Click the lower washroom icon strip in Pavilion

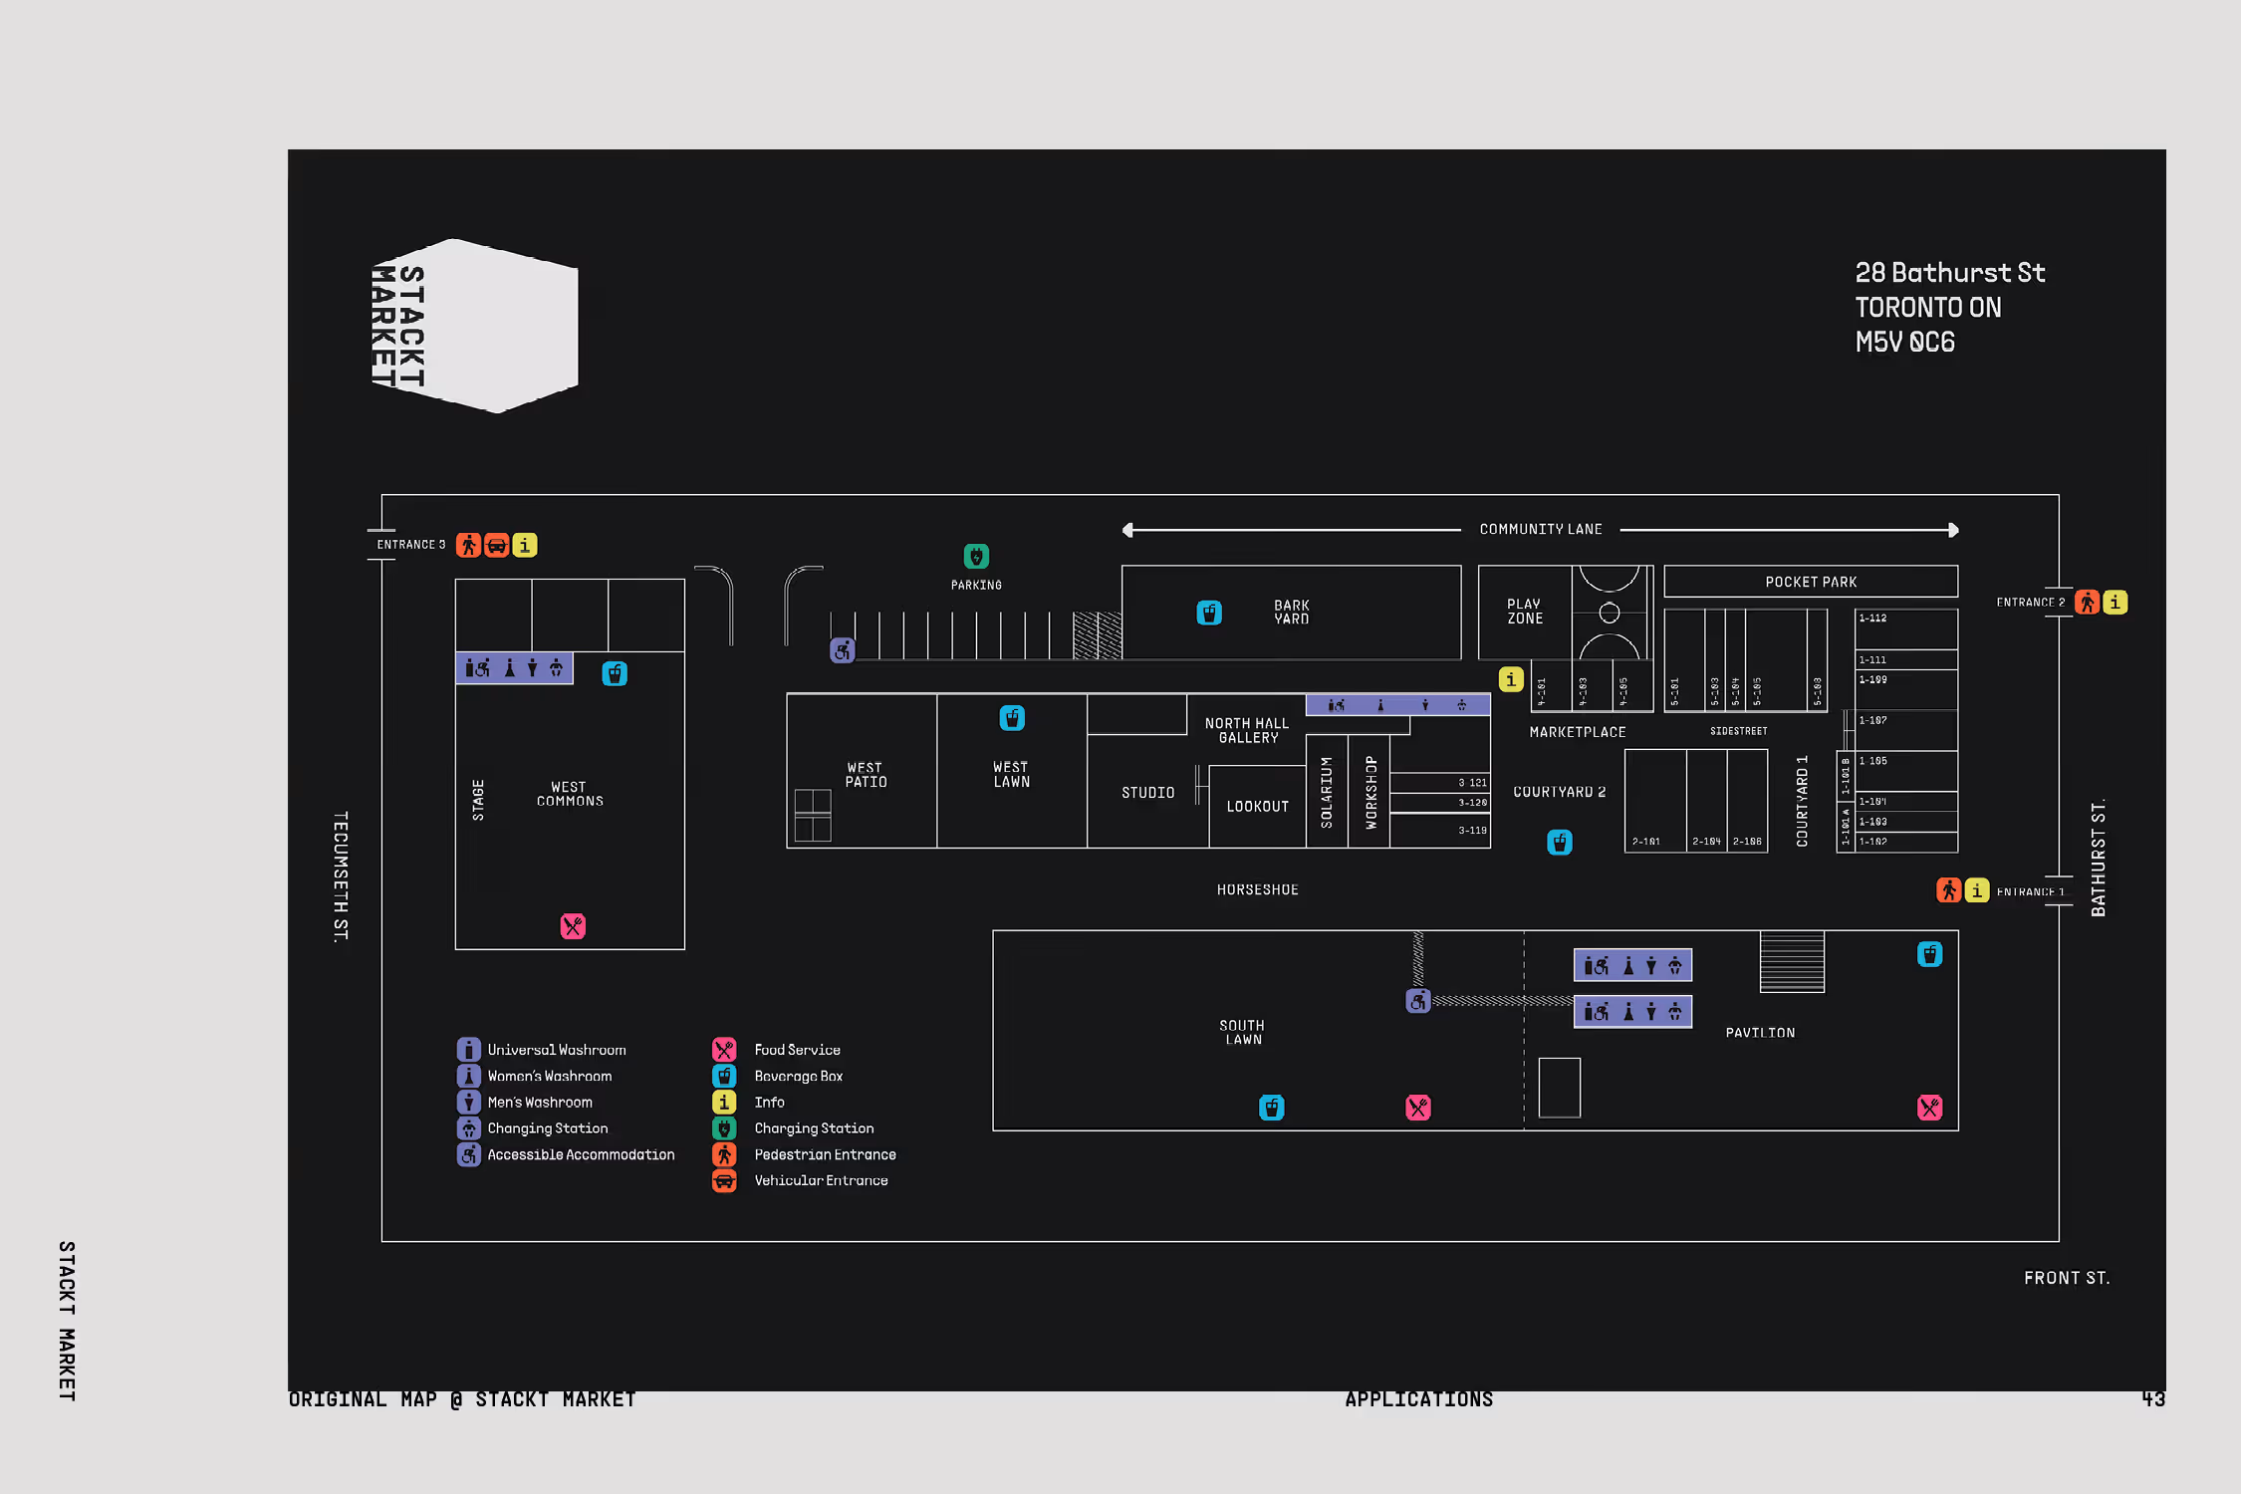pyautogui.click(x=1633, y=1012)
